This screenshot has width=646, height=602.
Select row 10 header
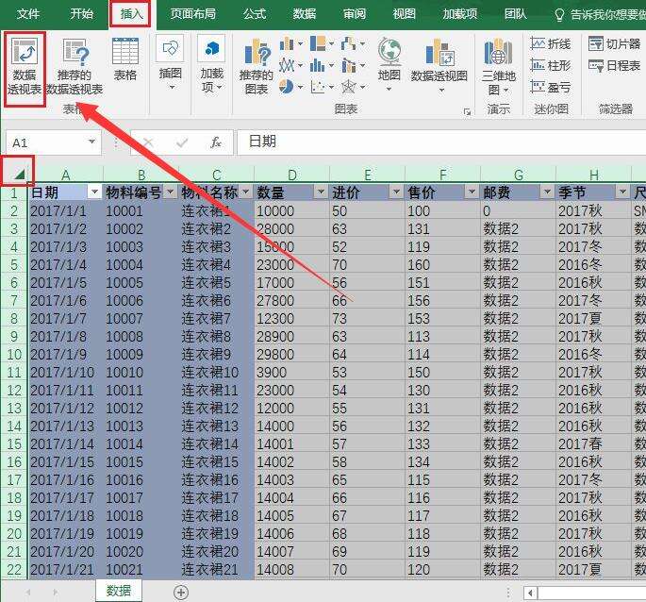coord(14,355)
